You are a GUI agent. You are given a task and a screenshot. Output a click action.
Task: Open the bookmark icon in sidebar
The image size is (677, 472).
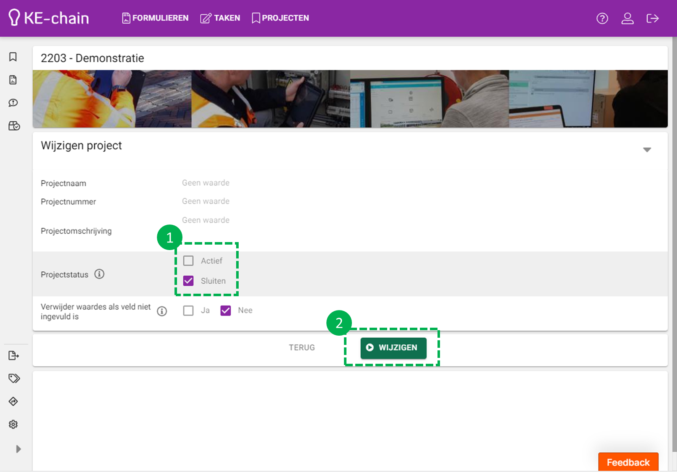[x=13, y=57]
